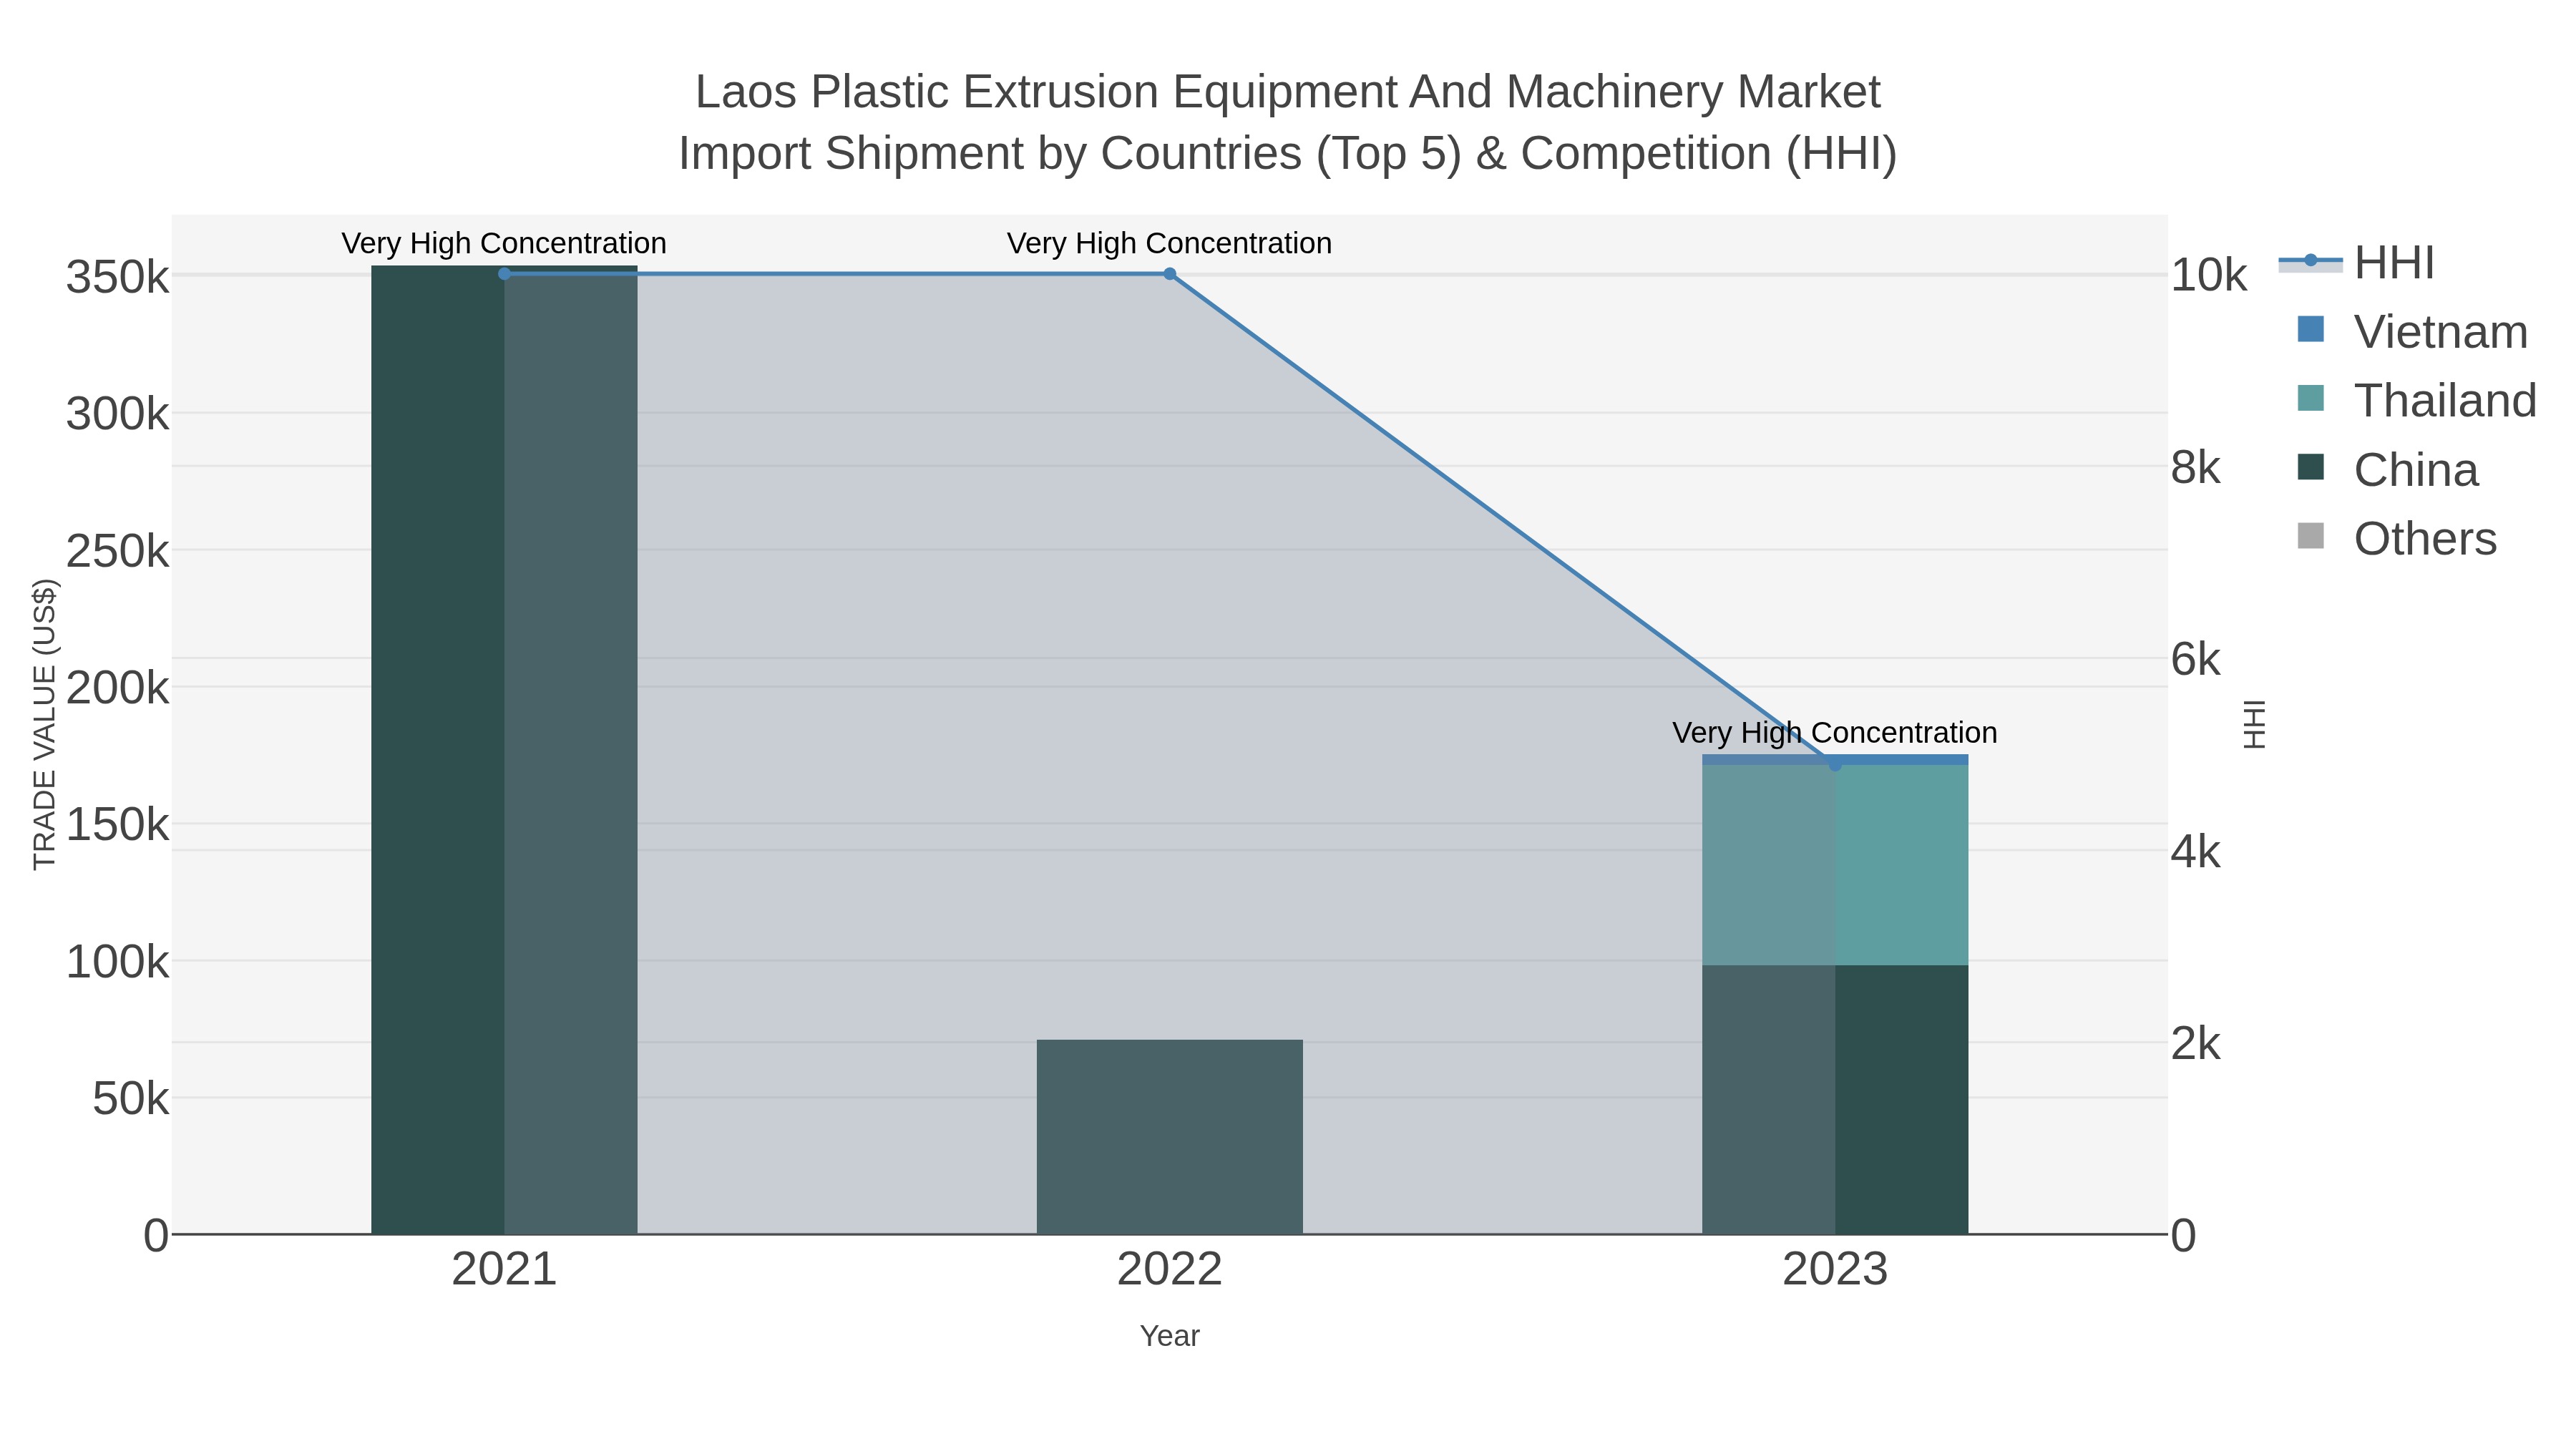Click Others gray legend swatch

[2311, 536]
